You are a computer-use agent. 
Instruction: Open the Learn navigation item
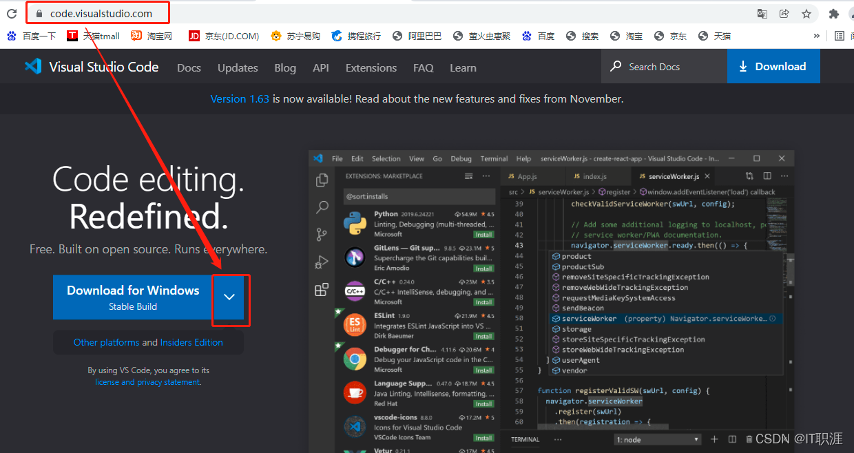463,67
